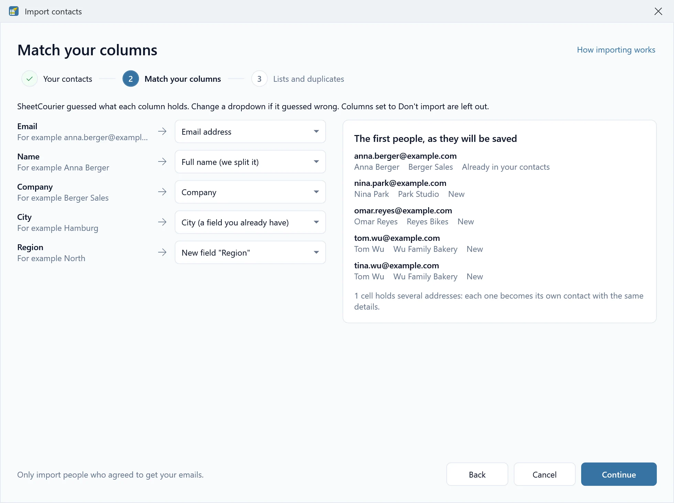Click the For example North sample text
This screenshot has height=503, width=674.
tap(51, 258)
